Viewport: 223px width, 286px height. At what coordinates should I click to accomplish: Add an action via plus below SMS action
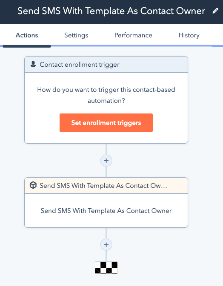click(106, 245)
